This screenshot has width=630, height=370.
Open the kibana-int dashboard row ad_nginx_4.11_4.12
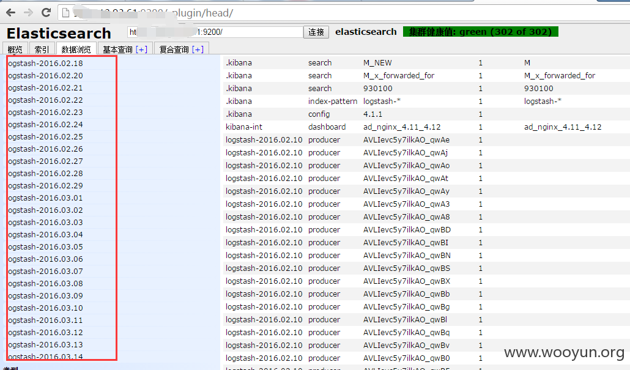coord(427,127)
